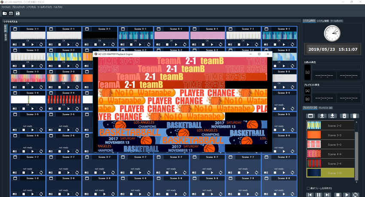Image resolution: width=365 pixels, height=197 pixels.
Task: Switch to the システム情報 tab
Action: (322, 21)
